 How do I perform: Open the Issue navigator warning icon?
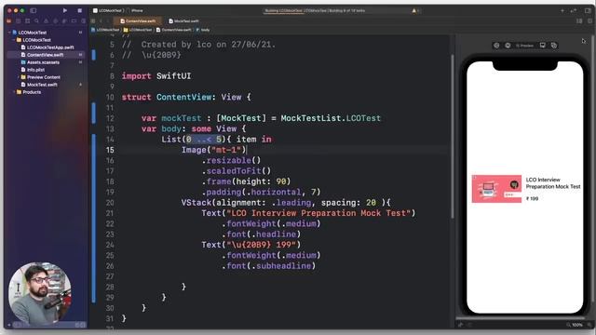[x=46, y=20]
